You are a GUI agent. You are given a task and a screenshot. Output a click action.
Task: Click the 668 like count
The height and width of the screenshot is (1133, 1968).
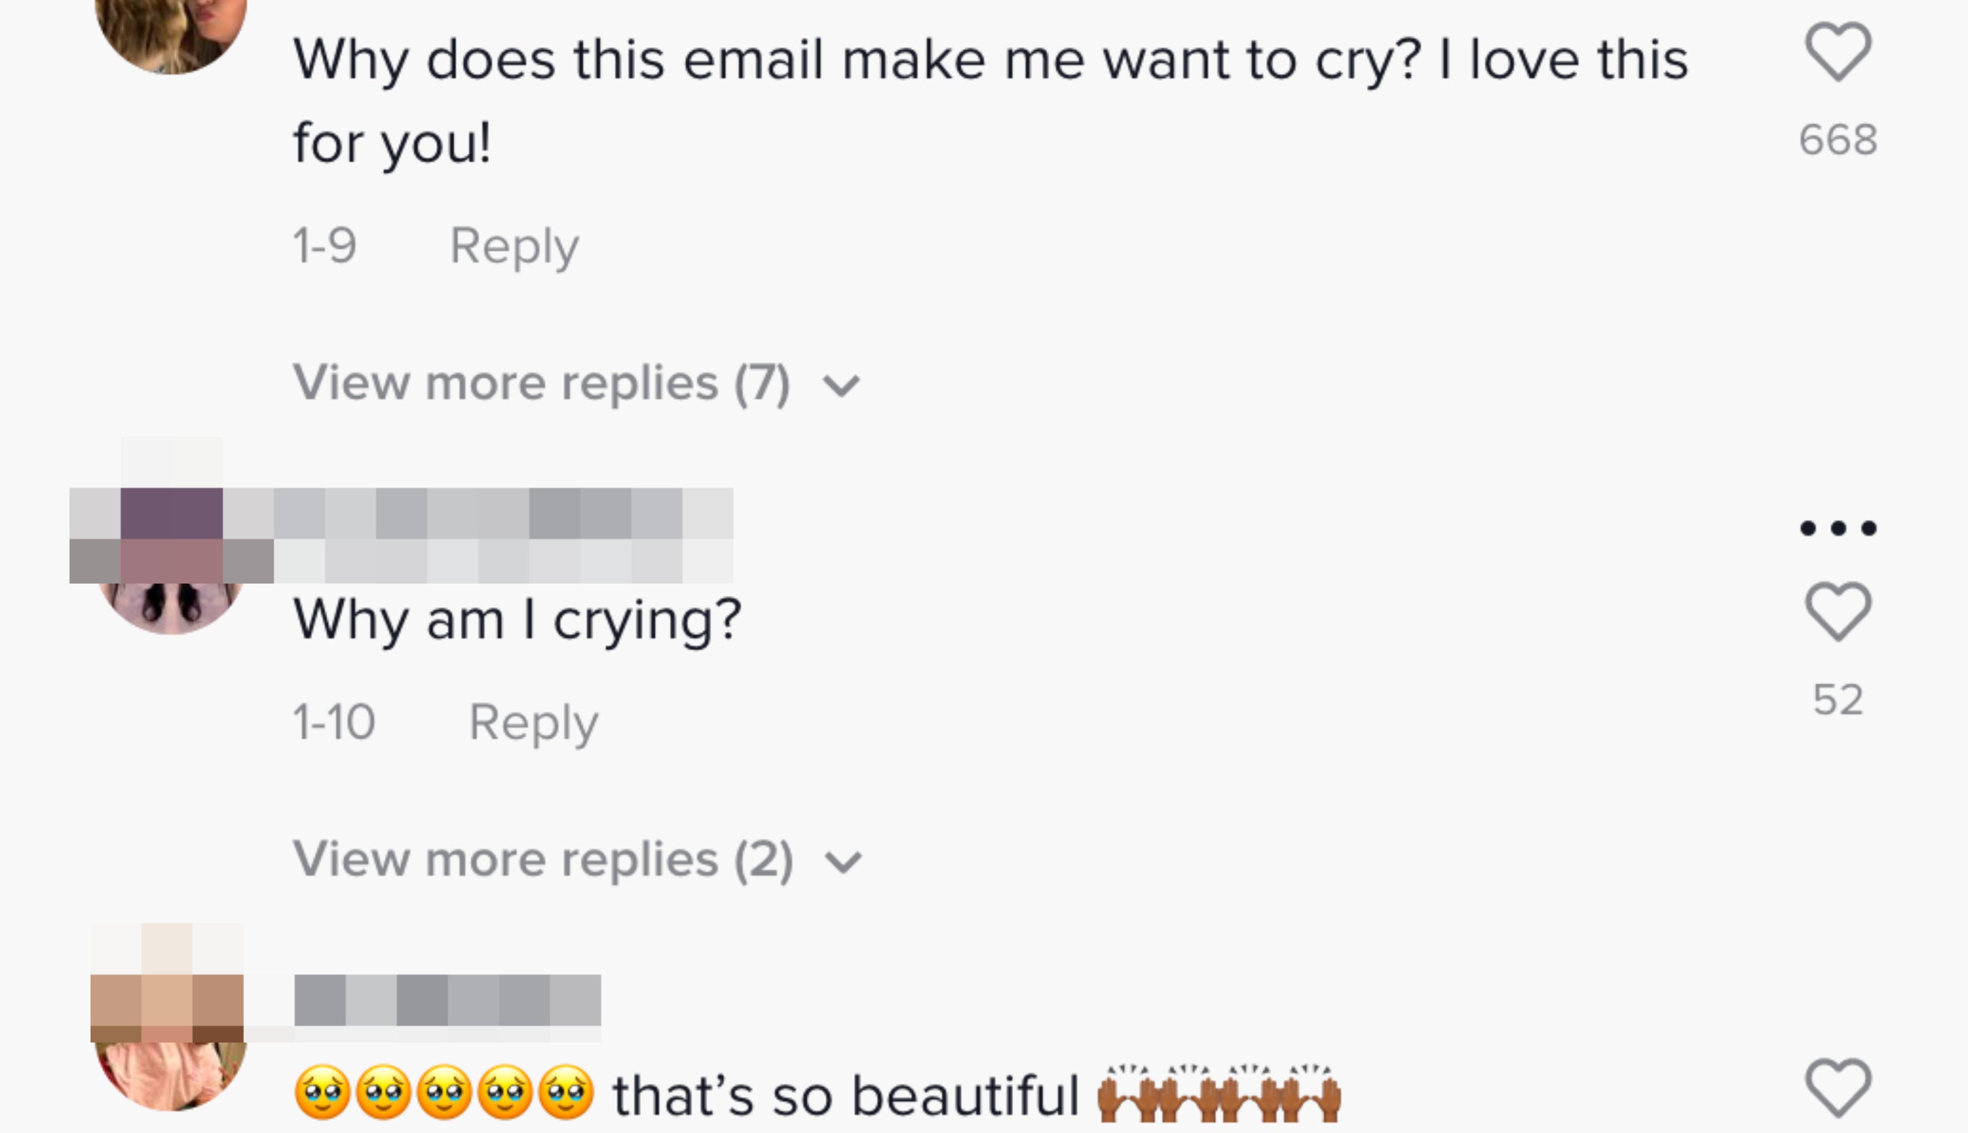click(x=1838, y=140)
